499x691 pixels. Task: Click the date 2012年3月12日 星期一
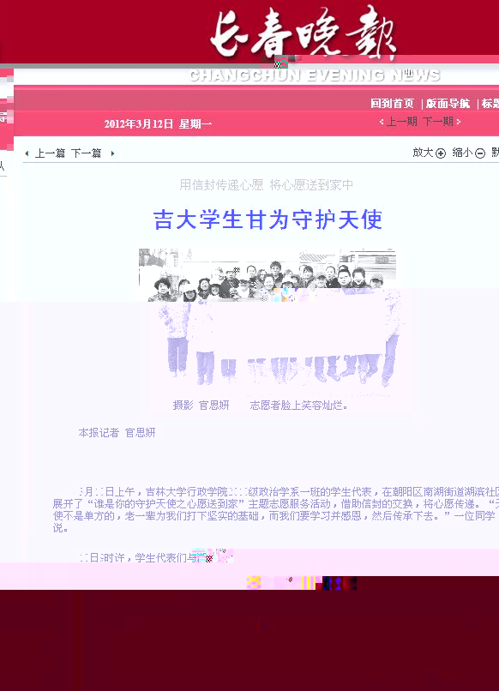pyautogui.click(x=158, y=123)
